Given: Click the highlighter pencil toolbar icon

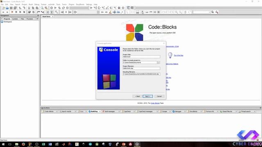Looking at the screenshot, I should pyautogui.click(x=110, y=12).
